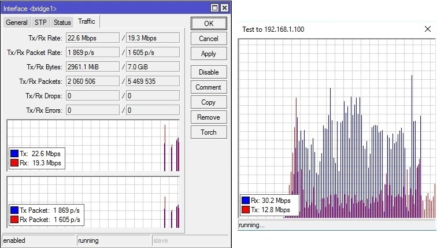Click the Tx Rate field showing 22.6 Mbps

92,38
